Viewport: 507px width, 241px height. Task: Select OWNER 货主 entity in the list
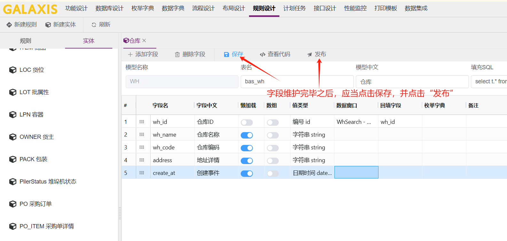pyautogui.click(x=36, y=137)
